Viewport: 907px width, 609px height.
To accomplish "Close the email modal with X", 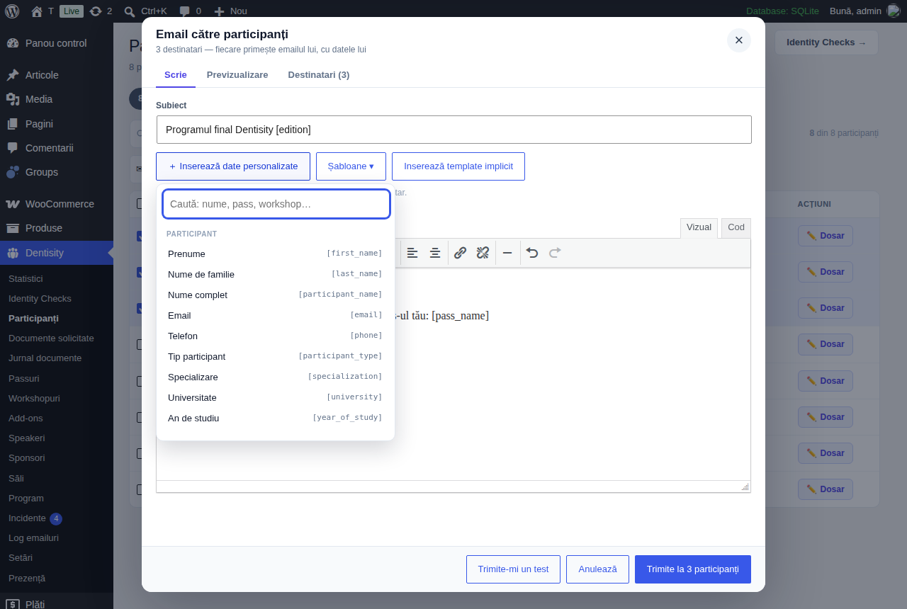I will (x=738, y=40).
